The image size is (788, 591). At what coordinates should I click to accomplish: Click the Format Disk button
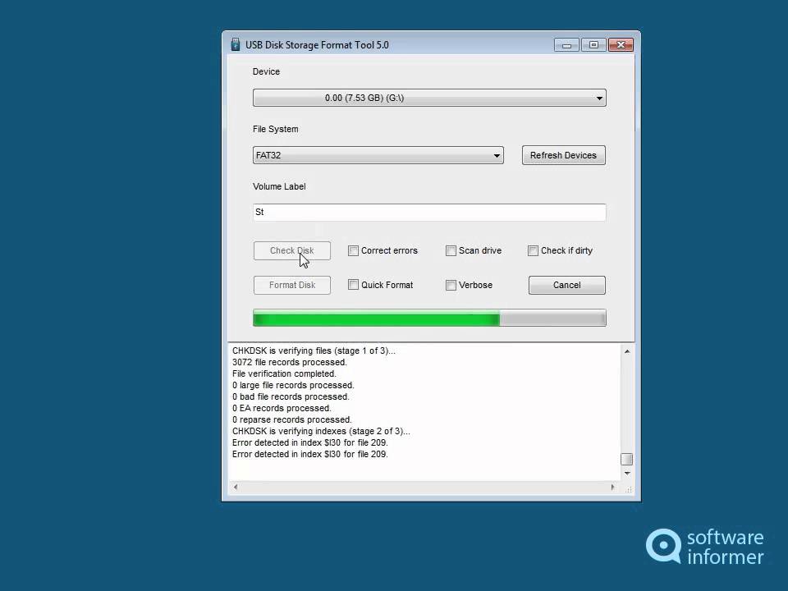tap(292, 285)
